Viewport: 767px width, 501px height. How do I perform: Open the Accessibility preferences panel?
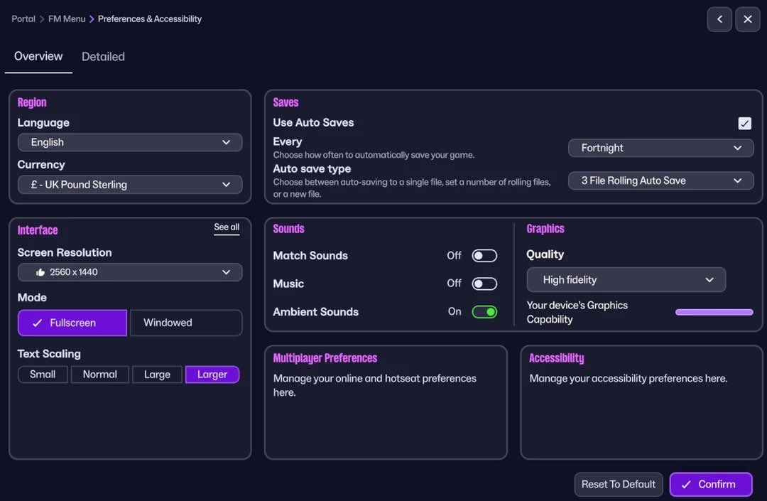point(641,402)
